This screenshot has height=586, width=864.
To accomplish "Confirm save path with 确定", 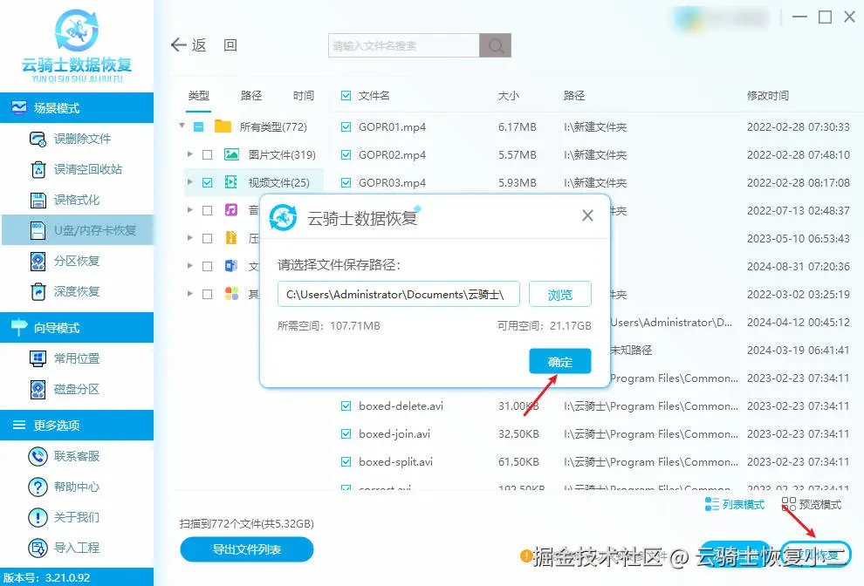I will 559,362.
